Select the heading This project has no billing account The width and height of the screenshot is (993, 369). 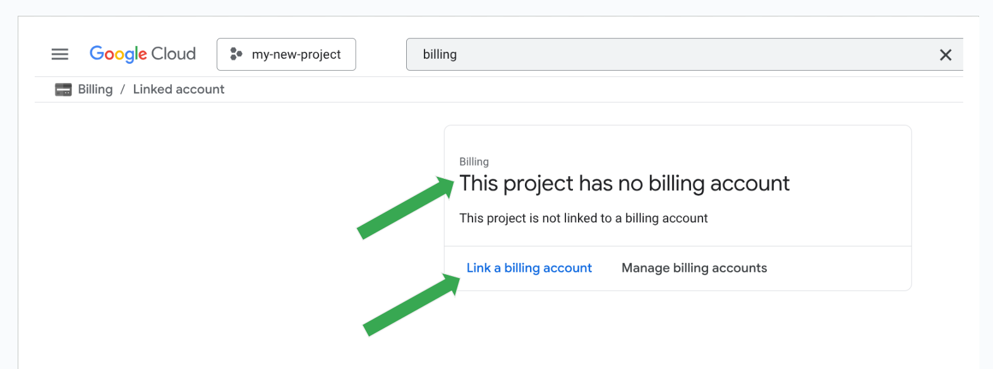[625, 183]
